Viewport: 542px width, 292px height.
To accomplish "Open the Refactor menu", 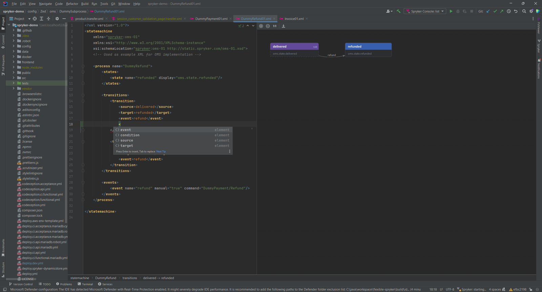I will [72, 4].
